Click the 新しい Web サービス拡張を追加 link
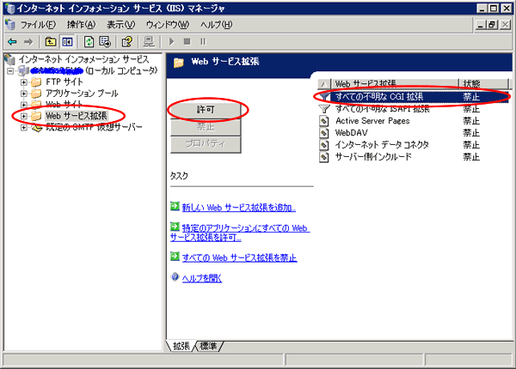 tap(233, 208)
